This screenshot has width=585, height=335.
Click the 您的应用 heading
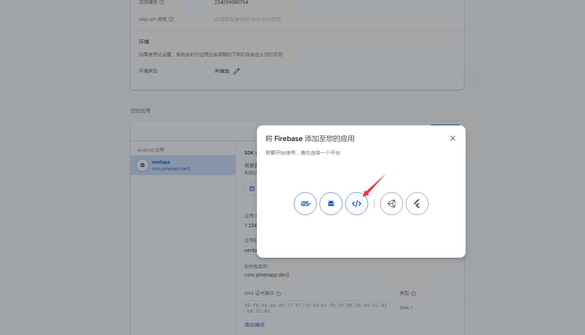coord(140,111)
